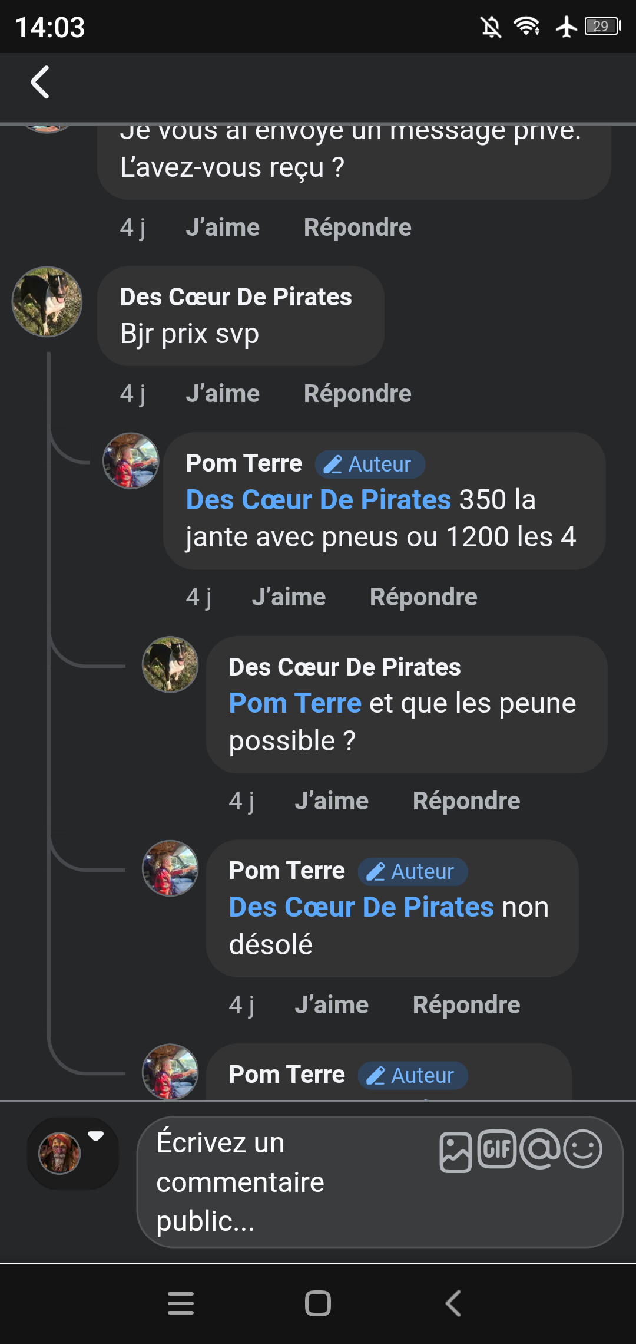
Task: Tap Pom Terre avatar on price reply
Action: [x=131, y=461]
